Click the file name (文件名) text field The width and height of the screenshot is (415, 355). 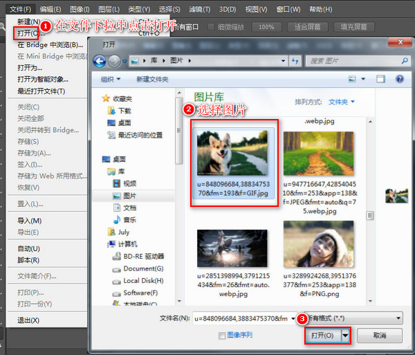pyautogui.click(x=241, y=318)
